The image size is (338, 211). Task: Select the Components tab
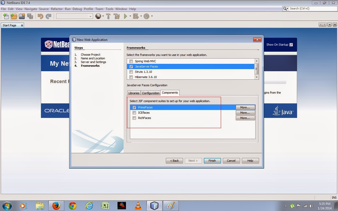pos(170,93)
